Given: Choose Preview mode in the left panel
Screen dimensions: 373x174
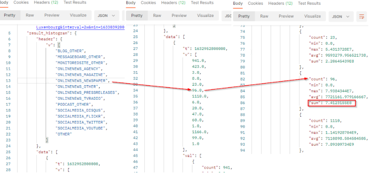Looking at the screenshot, I should point(52,15).
